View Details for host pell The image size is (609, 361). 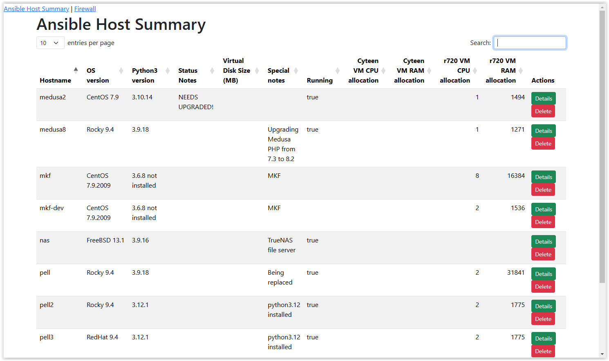click(543, 274)
